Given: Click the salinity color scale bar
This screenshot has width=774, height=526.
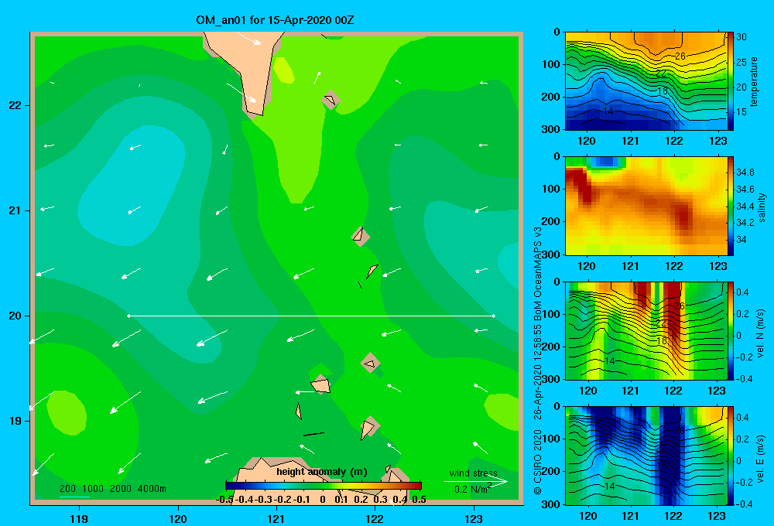Looking at the screenshot, I should [x=730, y=206].
